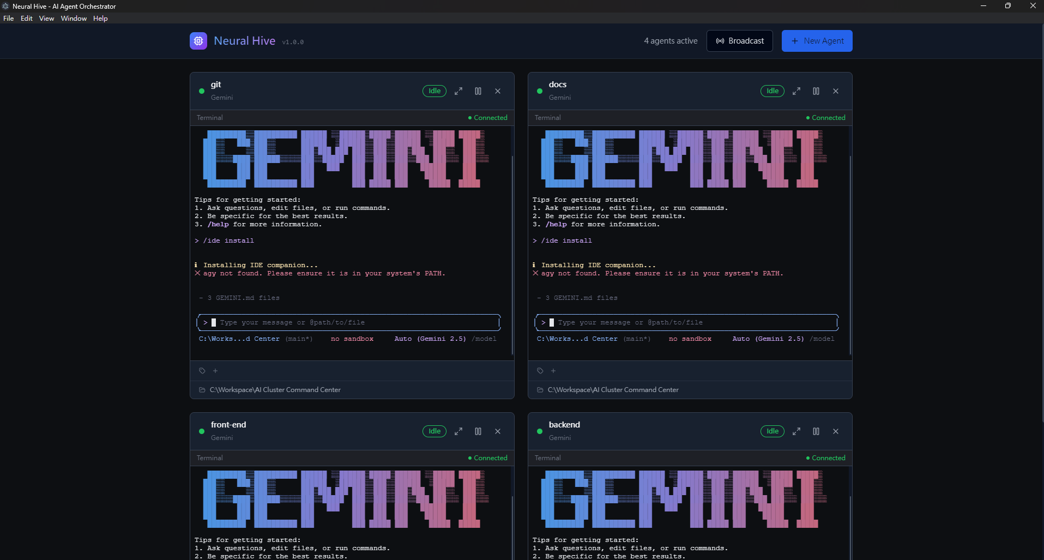Click the Neural Hive logo icon

click(198, 41)
